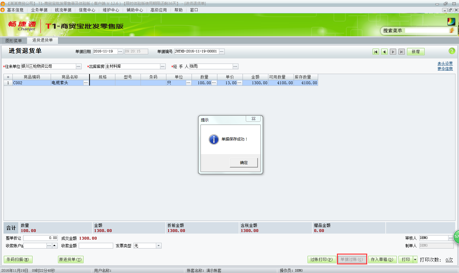This screenshot has width=459, height=273.
Task: Open the 发票类型 invoice type dropdown
Action: click(x=158, y=245)
